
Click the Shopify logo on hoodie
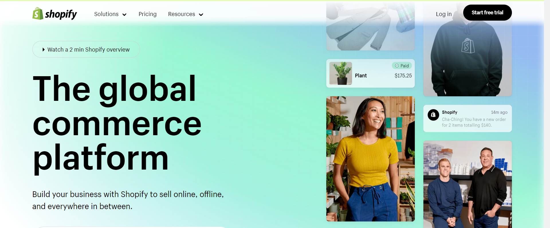click(468, 46)
